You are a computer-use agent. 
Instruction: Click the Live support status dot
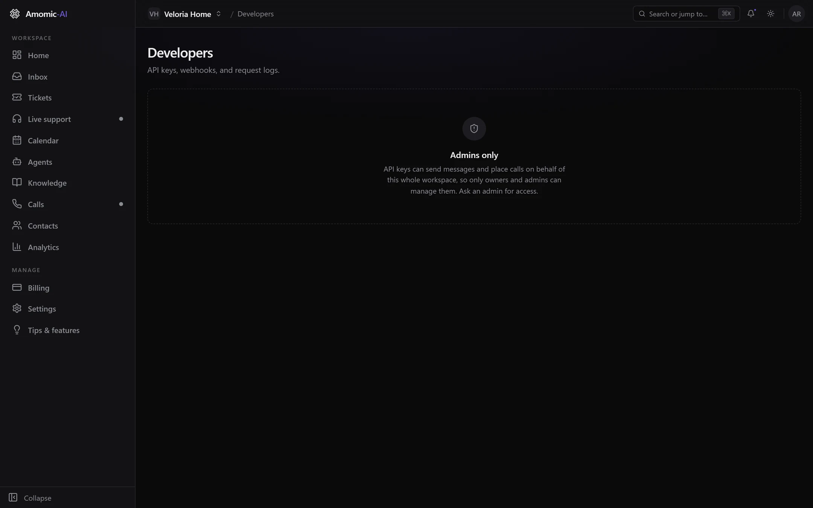point(121,119)
